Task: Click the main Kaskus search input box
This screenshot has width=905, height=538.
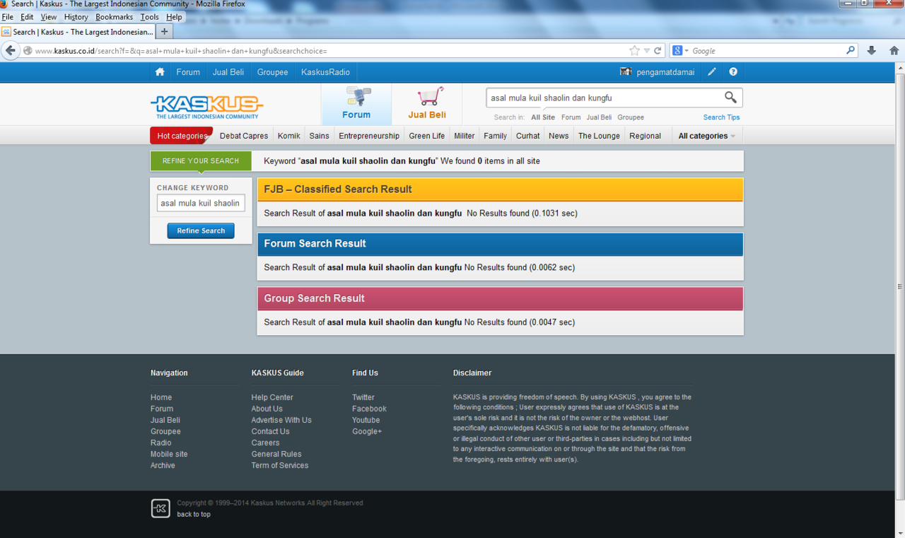Action: click(x=605, y=98)
